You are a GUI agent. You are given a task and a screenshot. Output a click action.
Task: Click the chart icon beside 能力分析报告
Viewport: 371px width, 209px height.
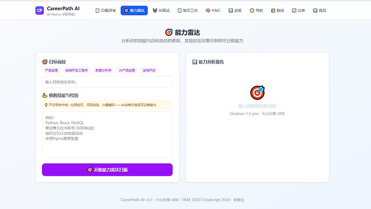point(195,62)
